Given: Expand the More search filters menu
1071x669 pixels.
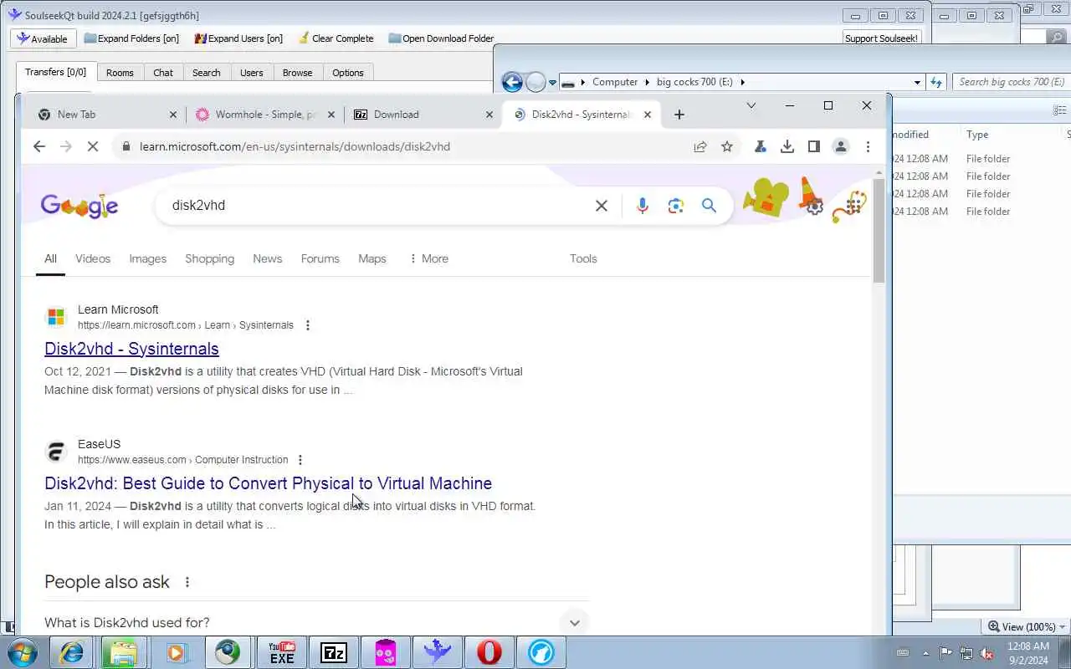Looking at the screenshot, I should click(428, 258).
